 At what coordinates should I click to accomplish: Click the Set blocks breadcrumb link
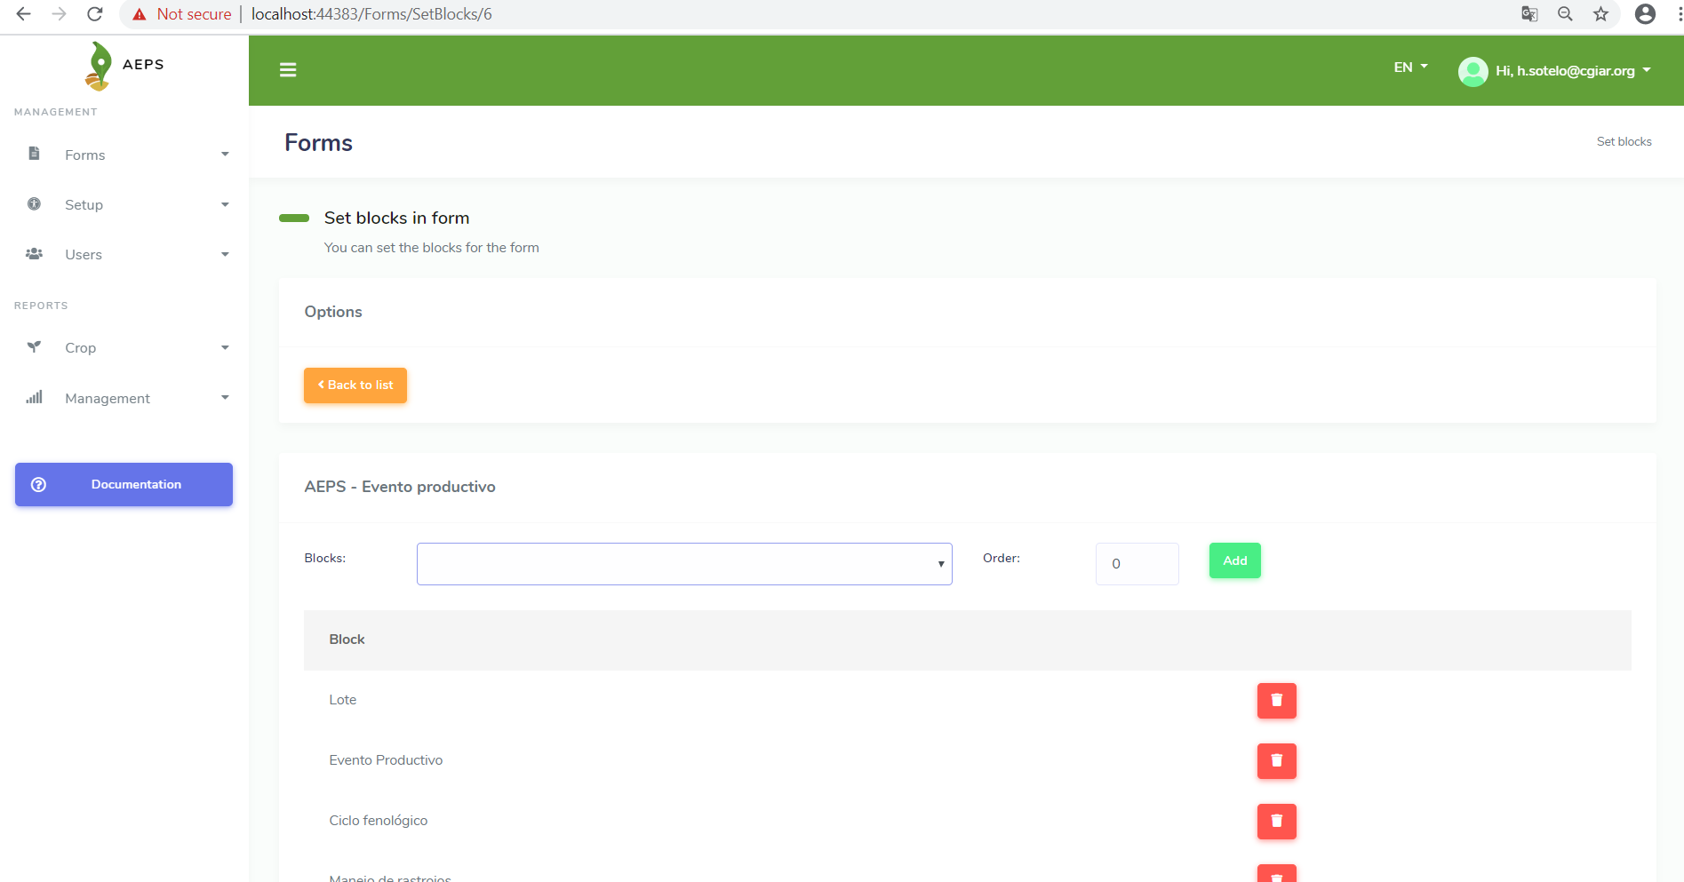pyautogui.click(x=1624, y=141)
